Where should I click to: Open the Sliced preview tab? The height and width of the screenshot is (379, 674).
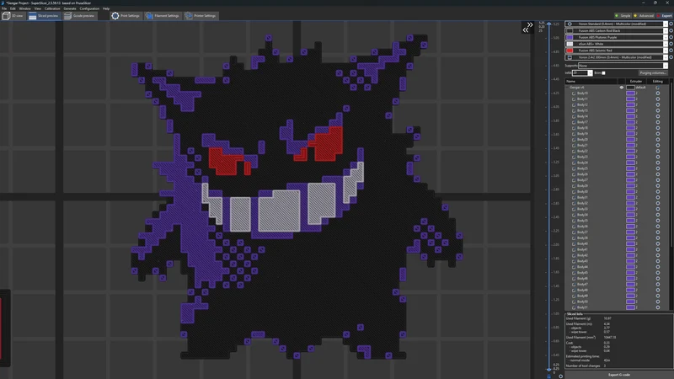point(43,16)
